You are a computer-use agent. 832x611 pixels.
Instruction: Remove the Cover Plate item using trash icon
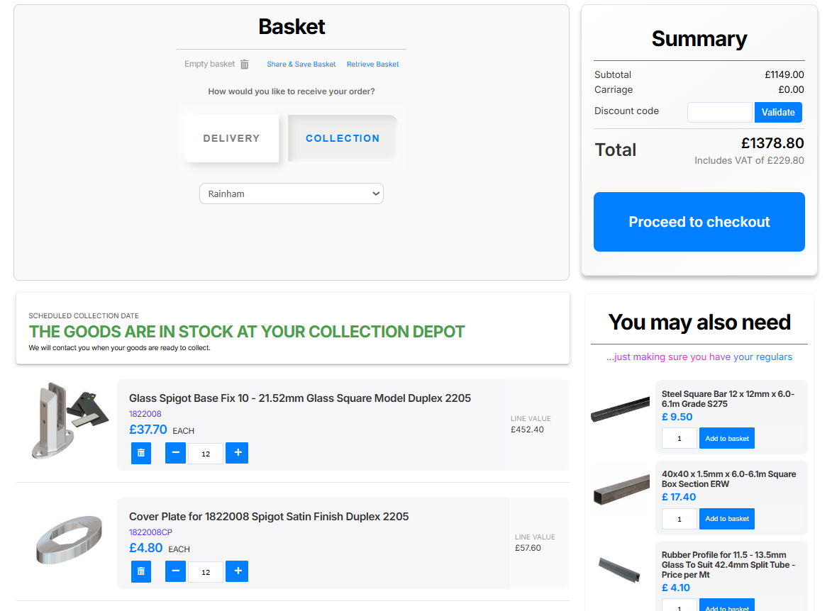tap(141, 571)
